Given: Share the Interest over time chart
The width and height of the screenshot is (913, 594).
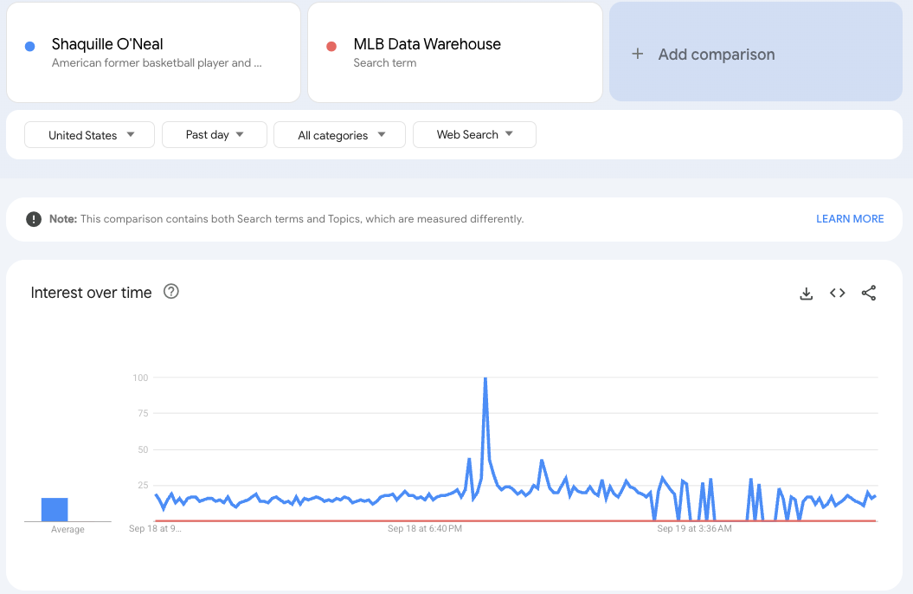Looking at the screenshot, I should tap(869, 293).
